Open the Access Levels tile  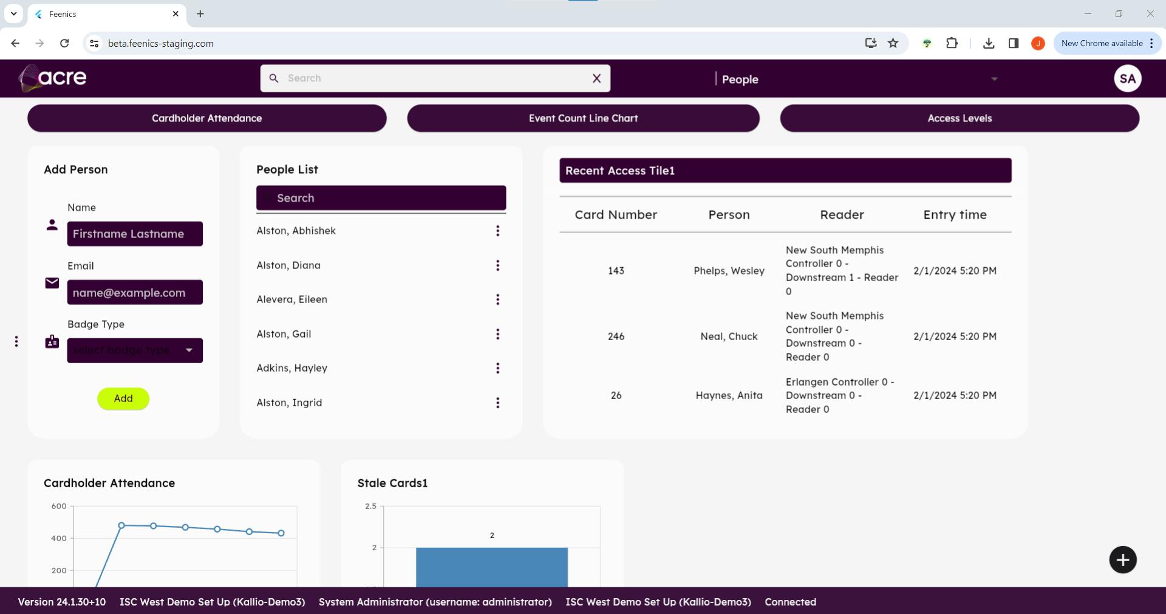(x=959, y=118)
